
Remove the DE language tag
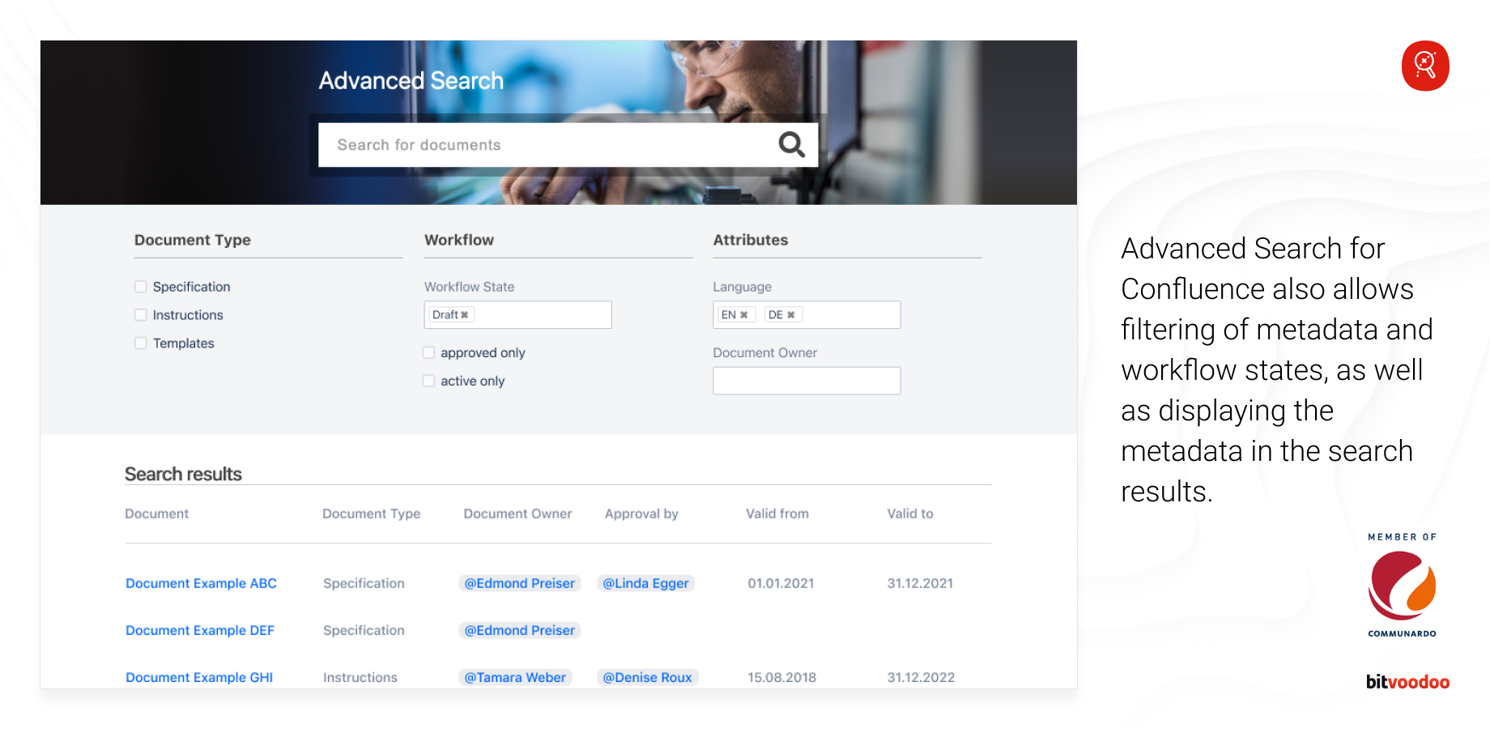[x=791, y=315]
